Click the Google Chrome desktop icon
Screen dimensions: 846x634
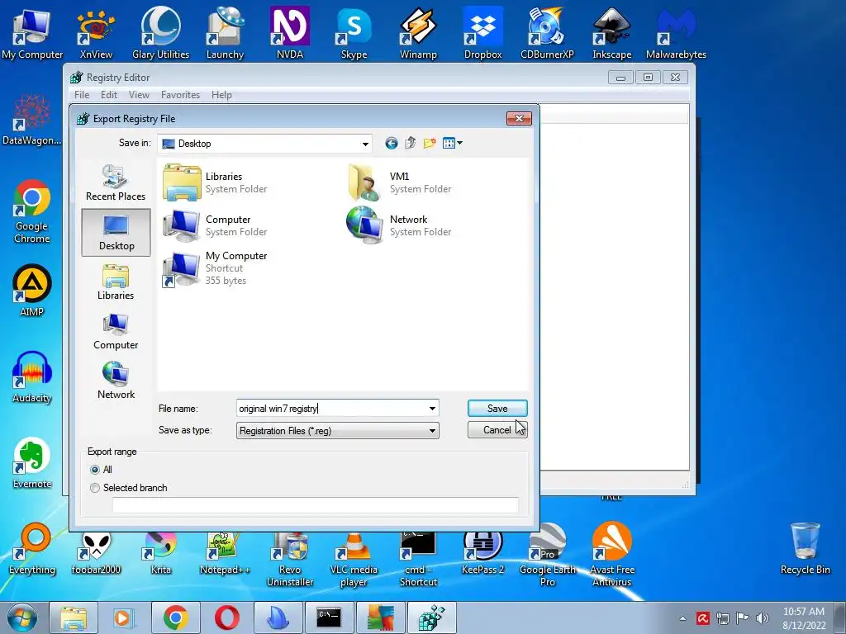(32, 211)
